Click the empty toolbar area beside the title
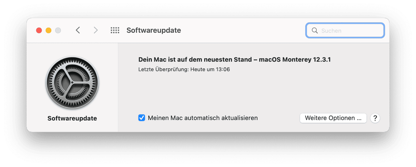Viewport: 416px width, 167px height. click(x=243, y=30)
